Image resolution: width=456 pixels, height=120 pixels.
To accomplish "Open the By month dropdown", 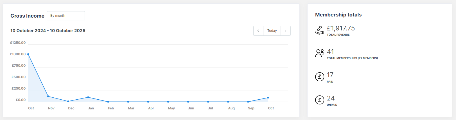I will coord(66,16).
